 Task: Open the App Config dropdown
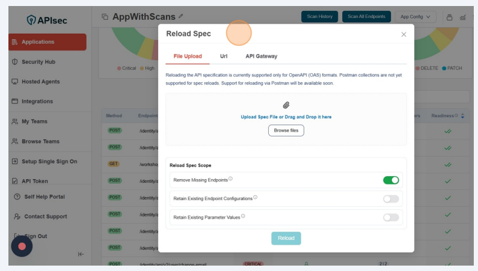(x=418, y=17)
